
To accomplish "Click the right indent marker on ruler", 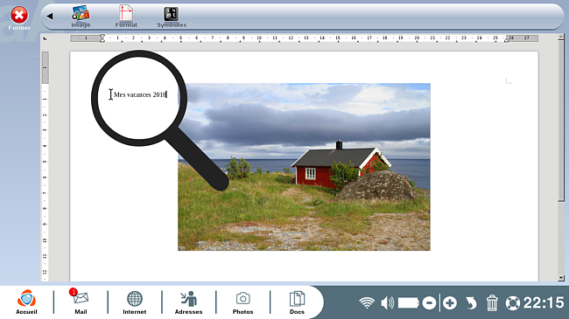I will pos(507,40).
